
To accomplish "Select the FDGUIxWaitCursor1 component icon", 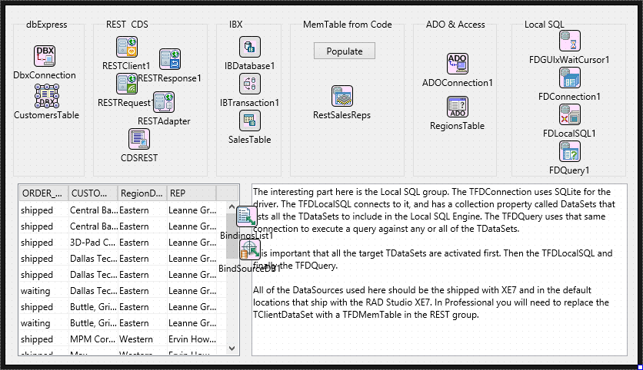I will pos(570,41).
